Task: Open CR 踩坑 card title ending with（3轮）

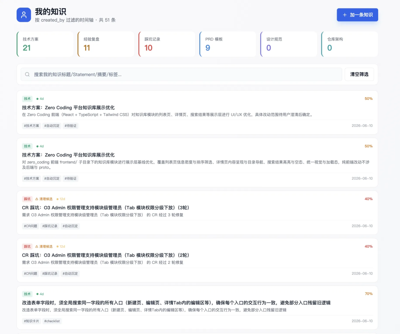Action: pyautogui.click(x=106, y=208)
